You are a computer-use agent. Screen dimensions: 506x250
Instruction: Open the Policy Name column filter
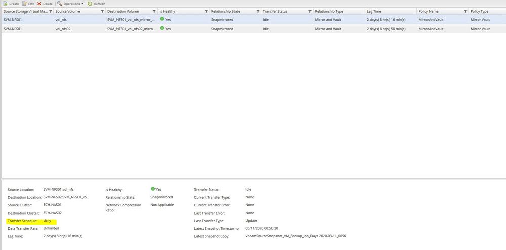point(465,11)
